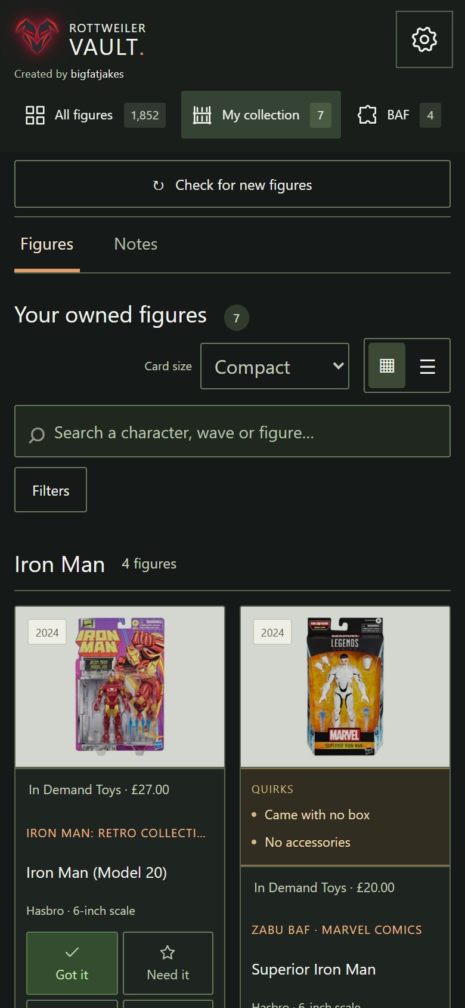Image resolution: width=465 pixels, height=1008 pixels.
Task: Open the settings gear button
Action: pos(424,39)
